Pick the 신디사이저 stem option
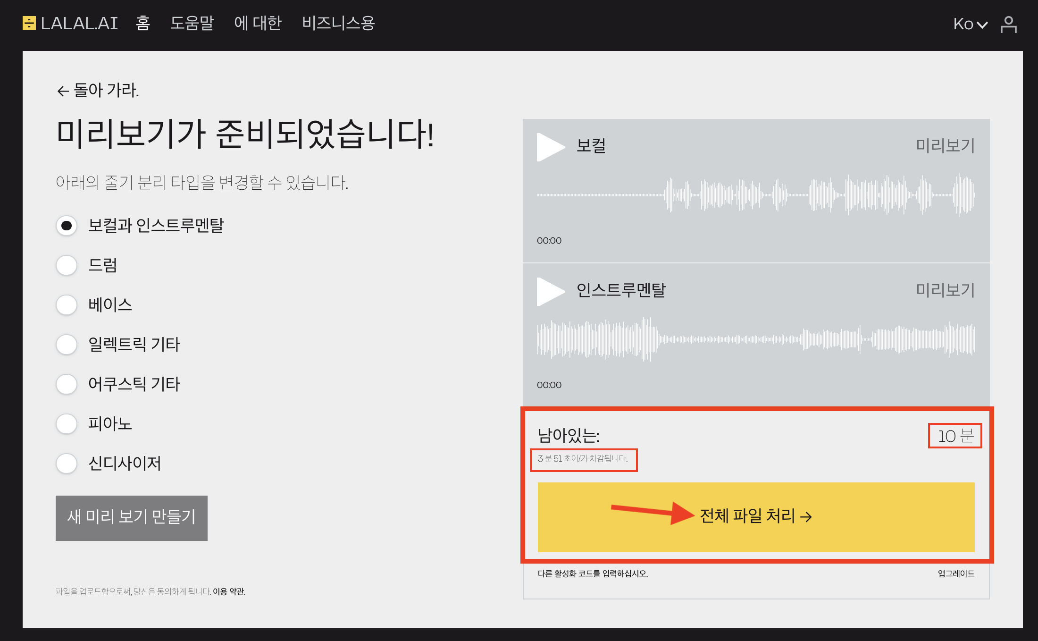Screen dimensions: 1038x641 tap(67, 464)
